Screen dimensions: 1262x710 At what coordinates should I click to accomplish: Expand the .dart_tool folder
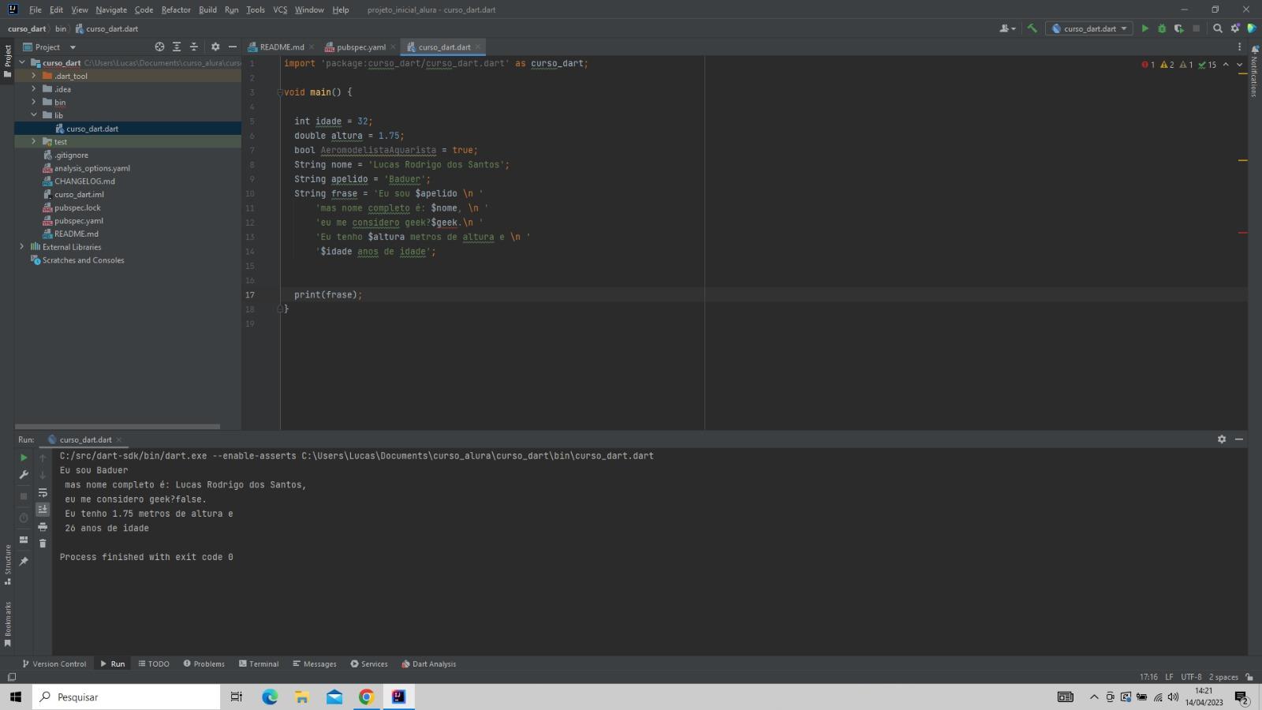(34, 76)
